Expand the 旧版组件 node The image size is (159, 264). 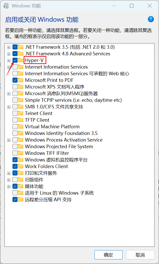9,180
